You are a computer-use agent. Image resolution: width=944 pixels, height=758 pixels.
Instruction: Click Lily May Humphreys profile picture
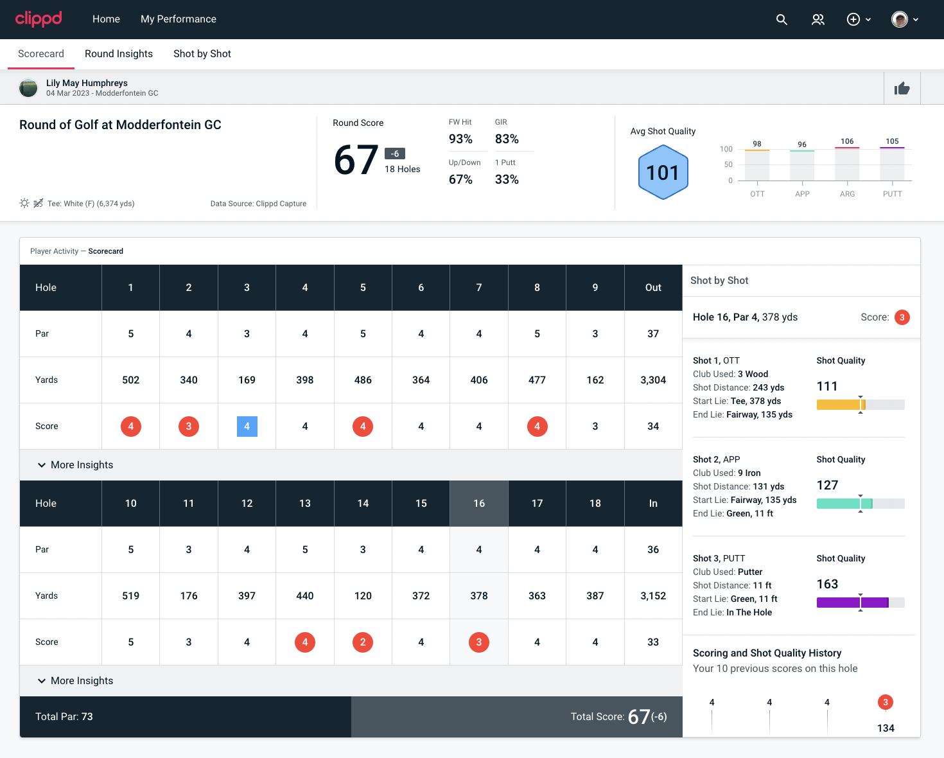click(28, 88)
